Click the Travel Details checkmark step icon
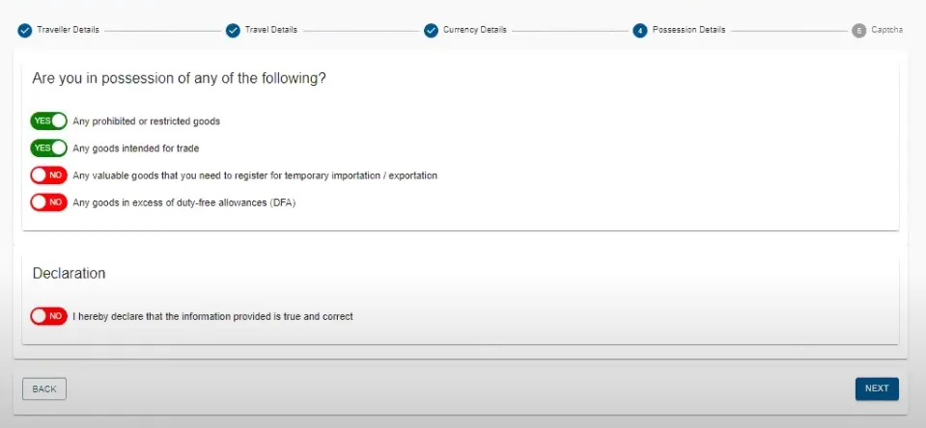This screenshot has height=428, width=926. (x=233, y=31)
